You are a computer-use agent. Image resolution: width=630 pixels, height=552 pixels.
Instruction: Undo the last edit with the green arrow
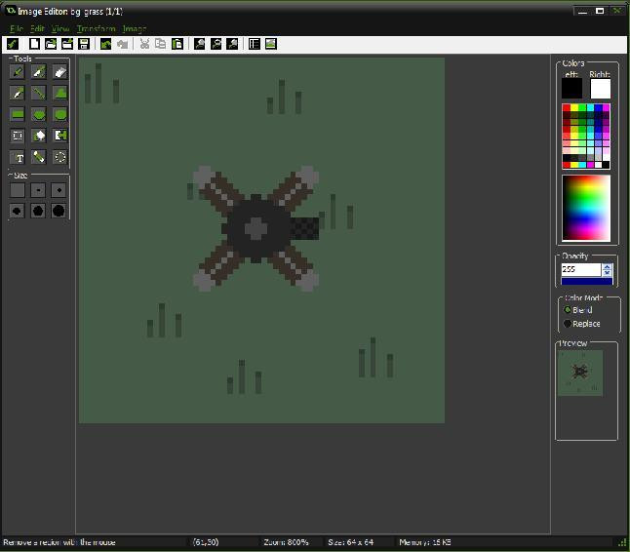105,44
